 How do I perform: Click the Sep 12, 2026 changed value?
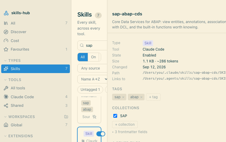[154, 67]
